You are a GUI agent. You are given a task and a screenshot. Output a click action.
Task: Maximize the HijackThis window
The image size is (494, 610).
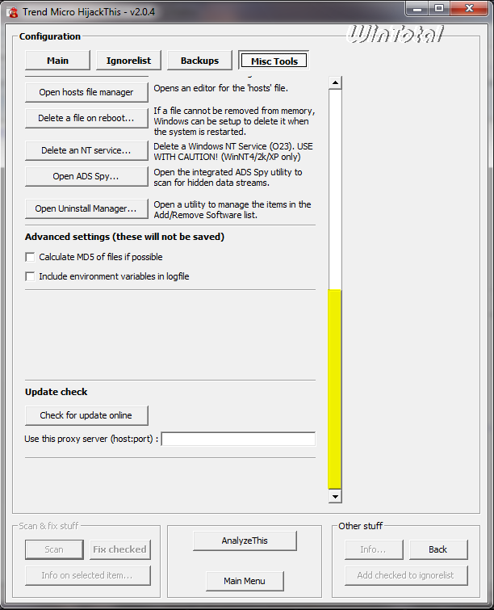point(440,9)
